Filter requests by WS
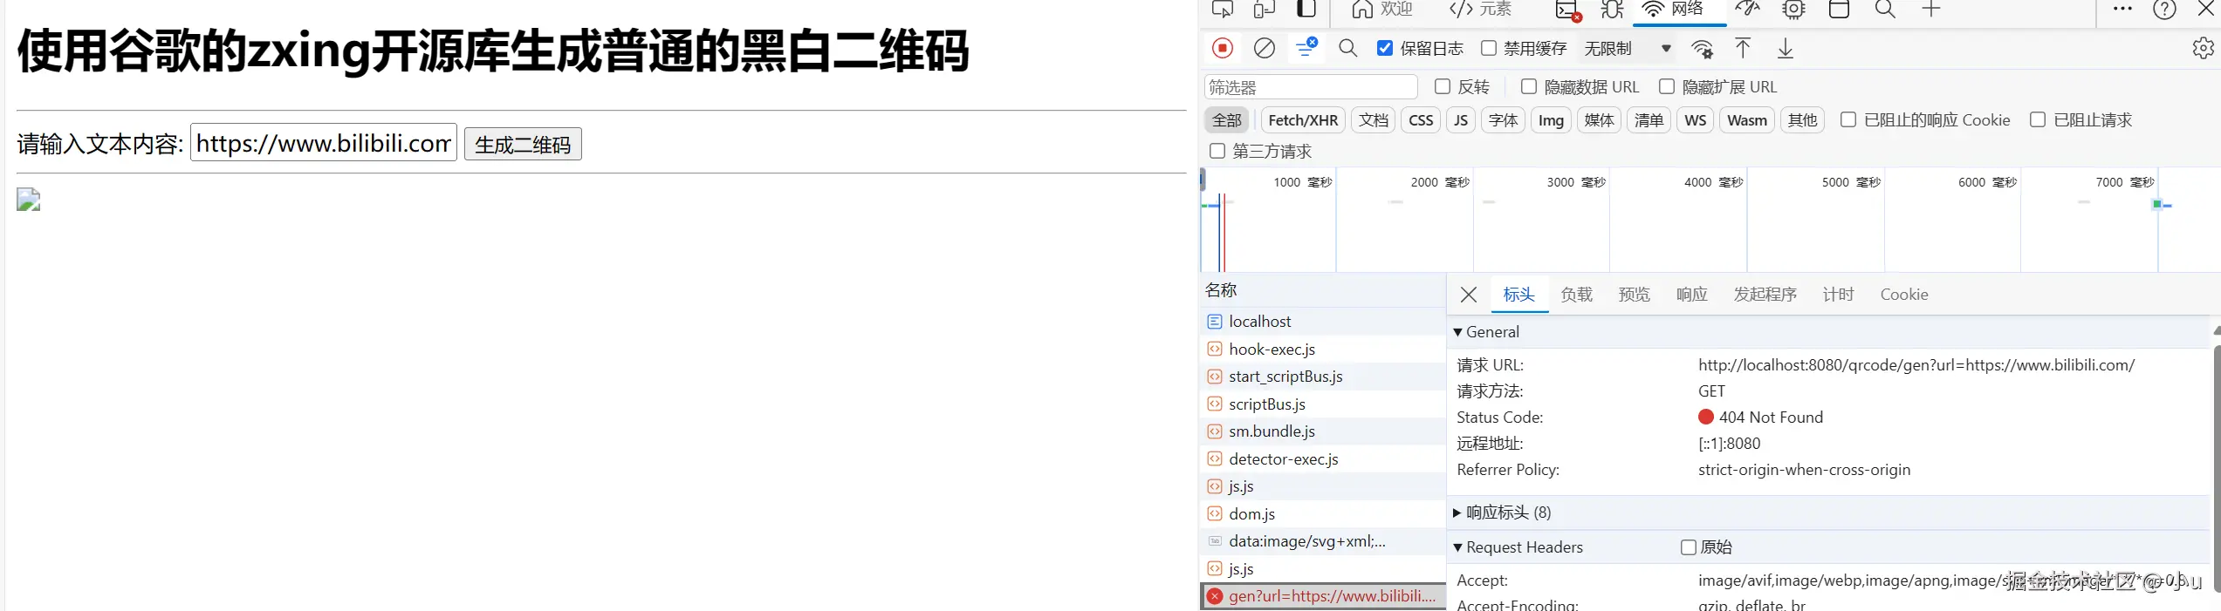Viewport: 2221px width, 611px height. [1696, 120]
